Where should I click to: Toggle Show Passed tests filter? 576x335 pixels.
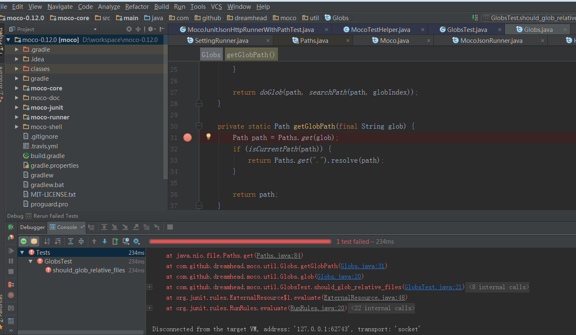point(24,241)
